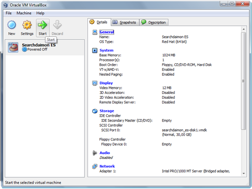This screenshot has height=189, width=252.
Task: Click the details scrollbar down arrow
Action: (244, 173)
